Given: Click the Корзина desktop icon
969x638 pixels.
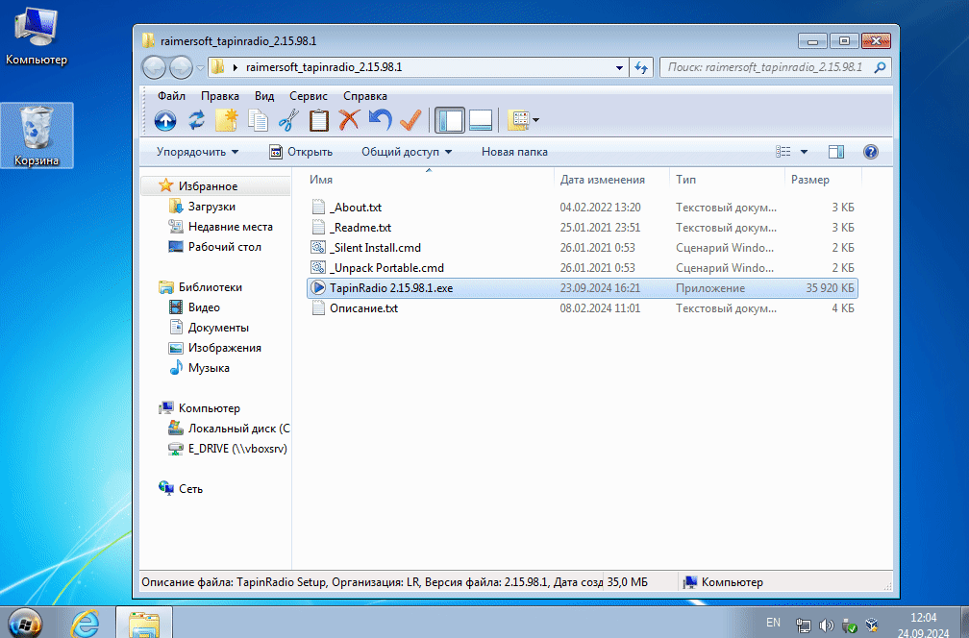Looking at the screenshot, I should tap(37, 135).
